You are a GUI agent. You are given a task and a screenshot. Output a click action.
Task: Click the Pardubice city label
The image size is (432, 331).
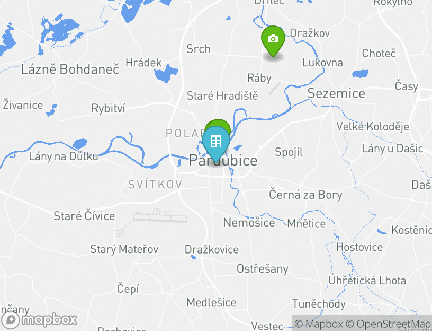point(223,161)
